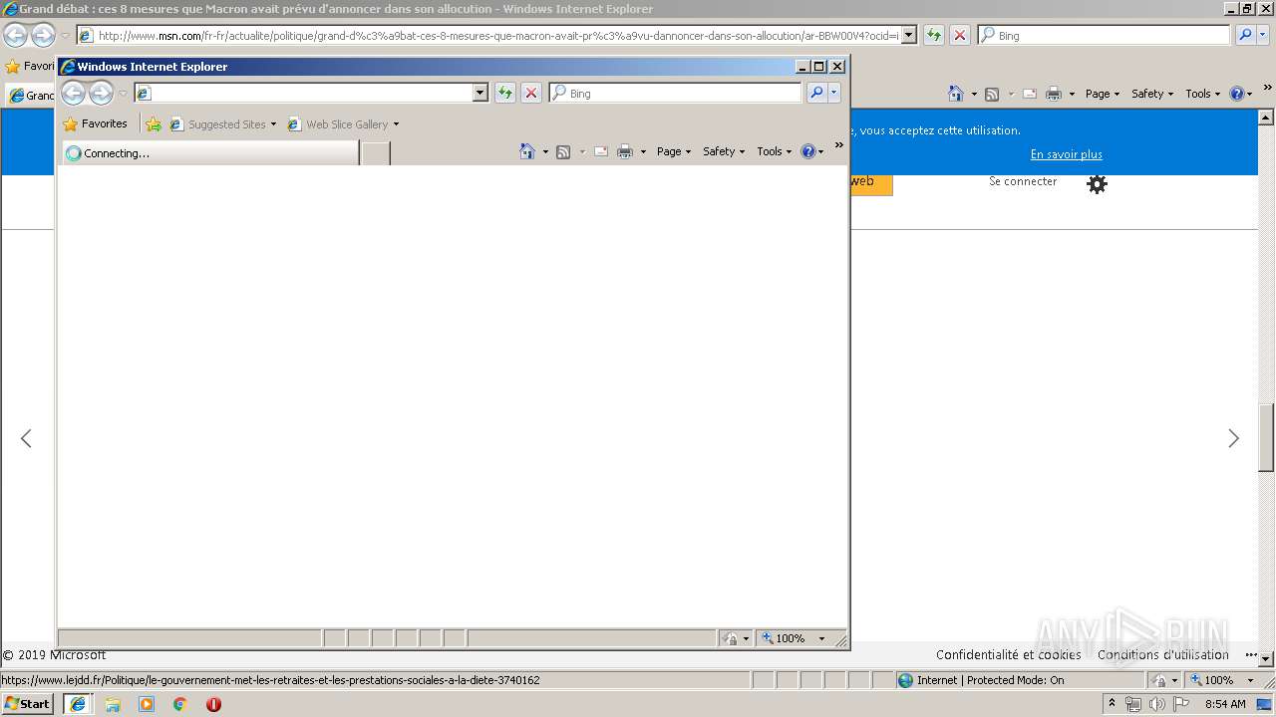1276x717 pixels.
Task: Click RSS feeds icon in front window
Action: point(563,151)
